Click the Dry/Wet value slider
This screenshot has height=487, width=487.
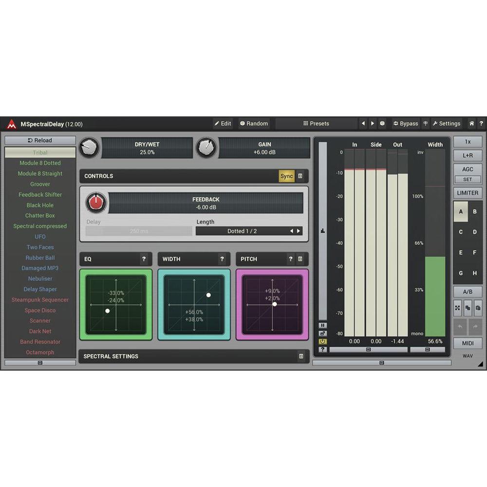(x=147, y=148)
